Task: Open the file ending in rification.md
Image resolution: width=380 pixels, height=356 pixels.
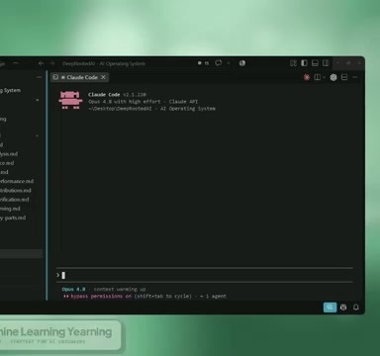Action: (x=14, y=200)
